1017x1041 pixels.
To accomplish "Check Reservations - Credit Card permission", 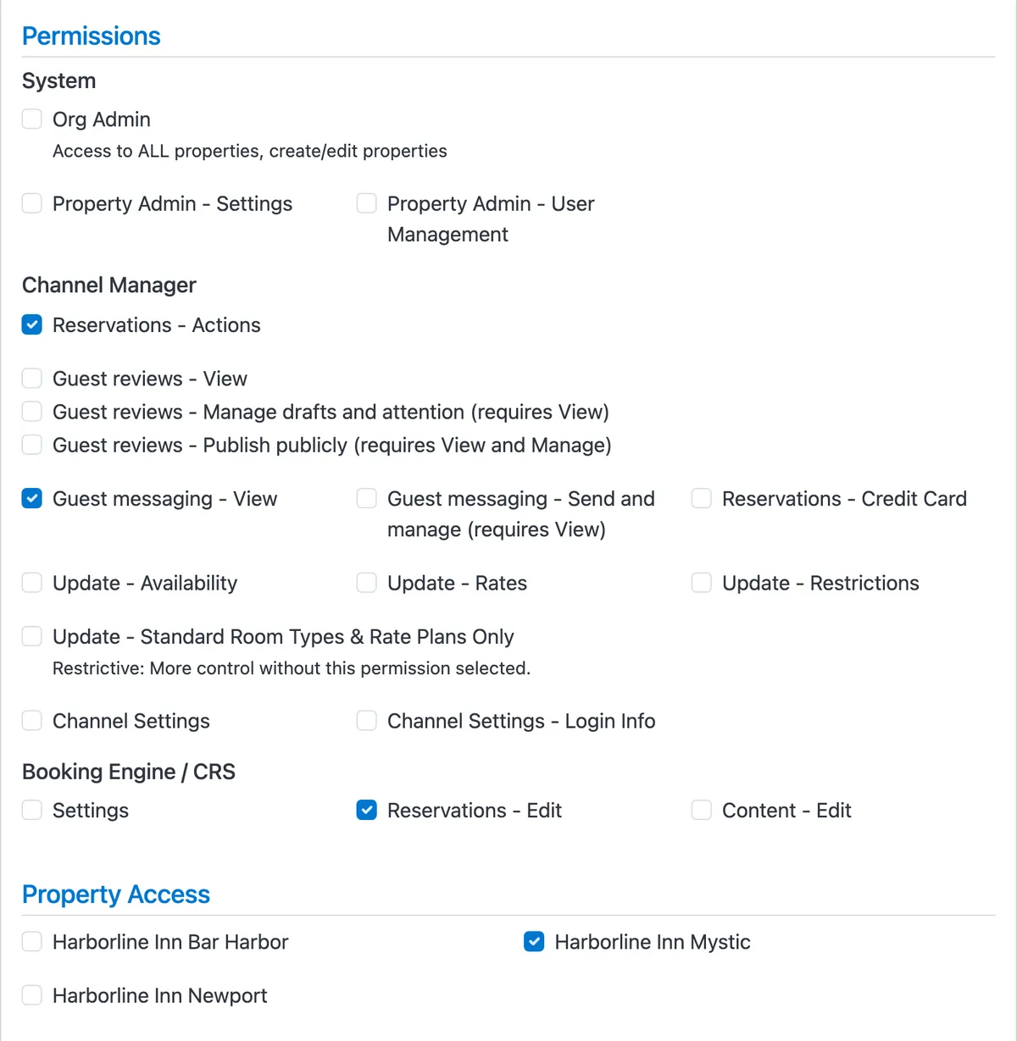I will [x=702, y=499].
